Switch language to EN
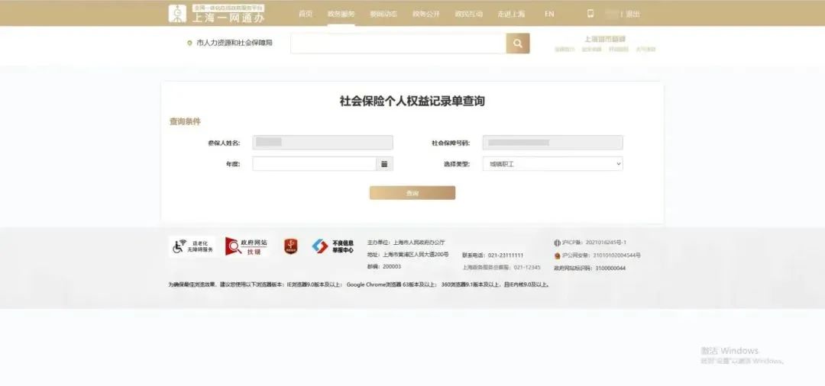The width and height of the screenshot is (825, 386). point(549,14)
